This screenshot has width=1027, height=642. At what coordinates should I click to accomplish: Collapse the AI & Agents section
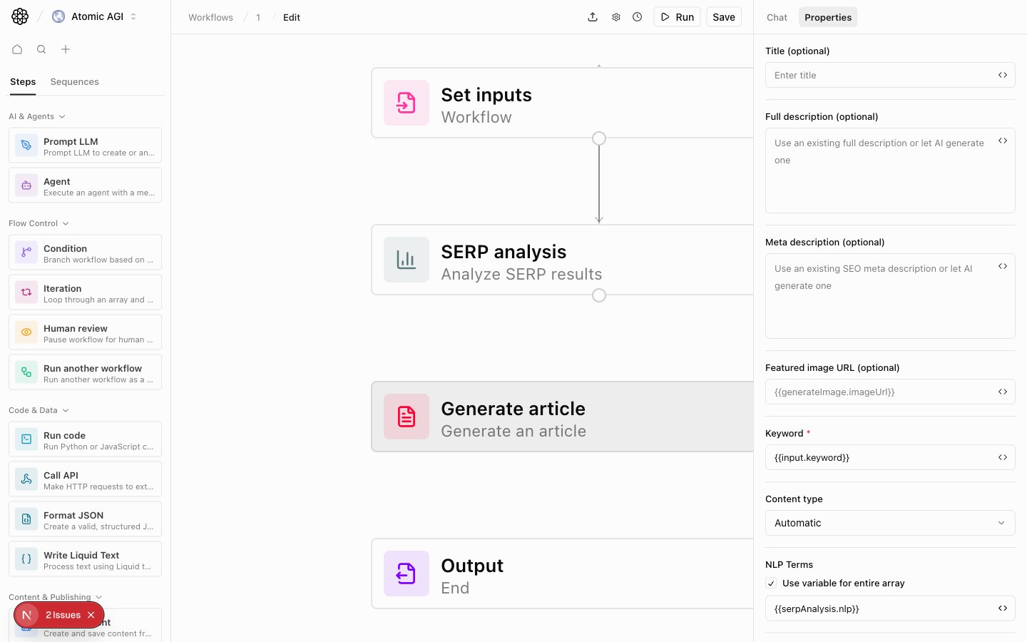click(37, 116)
